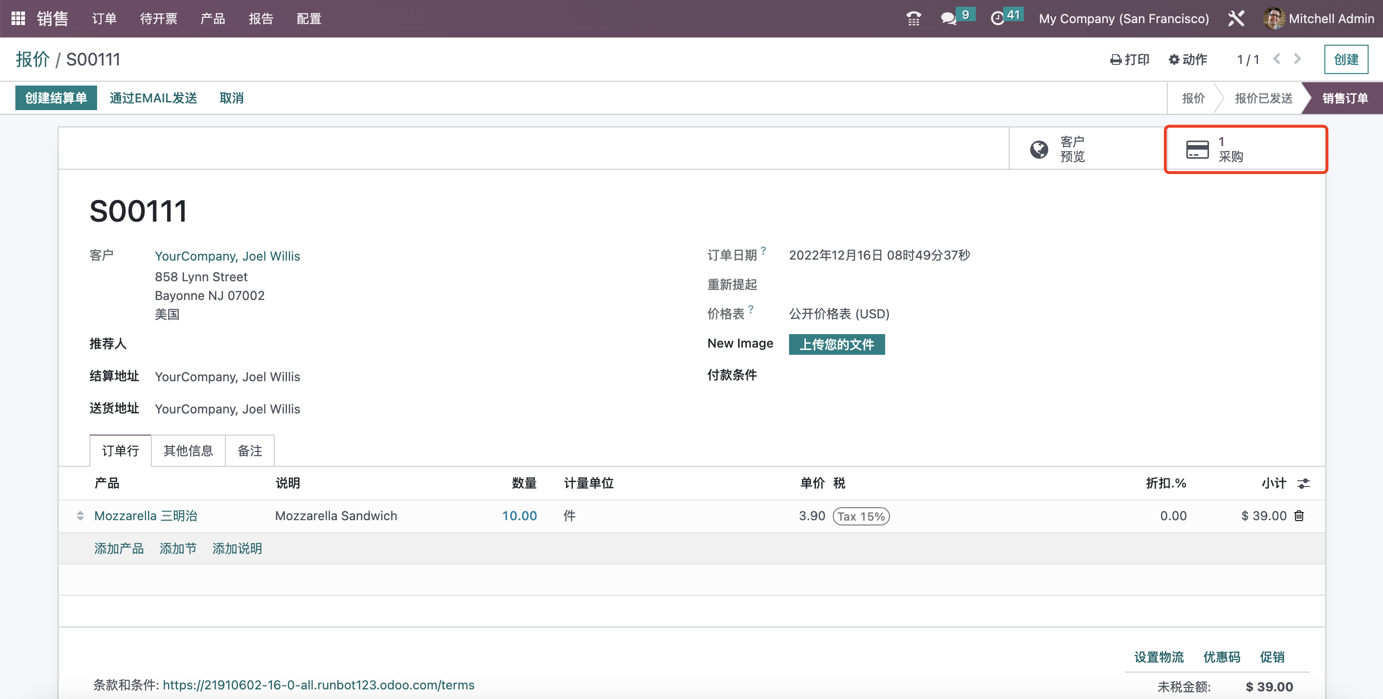This screenshot has height=699, width=1383.
Task: Click the 取消 button
Action: tap(232, 98)
